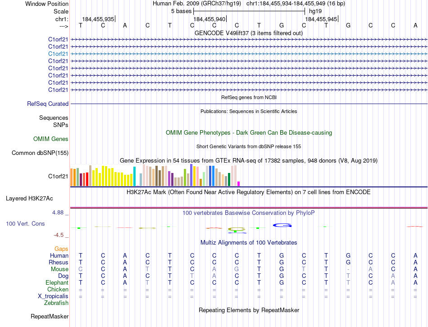Open the Common dbSNP(155) track label
Viewport: 428px width, 327px height.
click(40, 153)
